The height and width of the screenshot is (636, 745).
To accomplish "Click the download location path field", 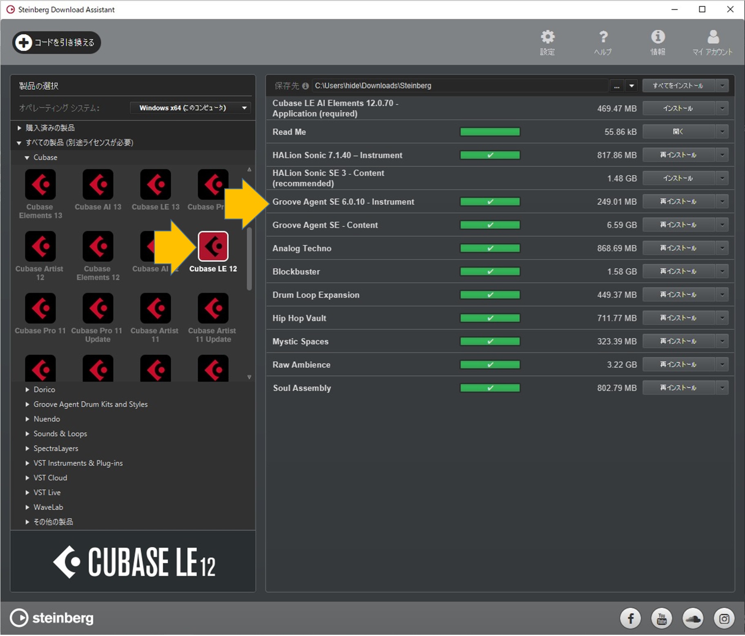I will coord(459,86).
